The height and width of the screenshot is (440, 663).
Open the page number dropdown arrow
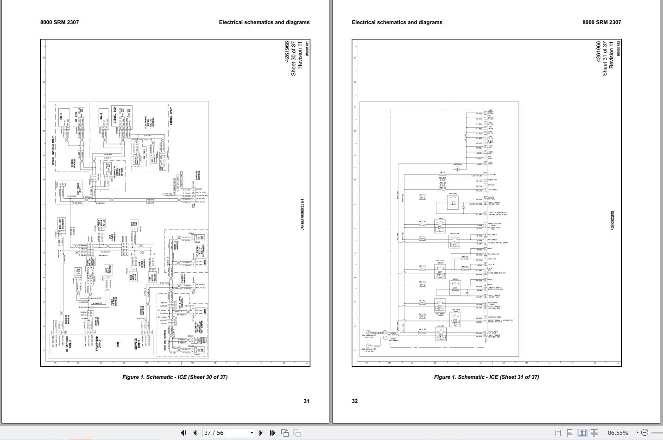click(x=252, y=433)
